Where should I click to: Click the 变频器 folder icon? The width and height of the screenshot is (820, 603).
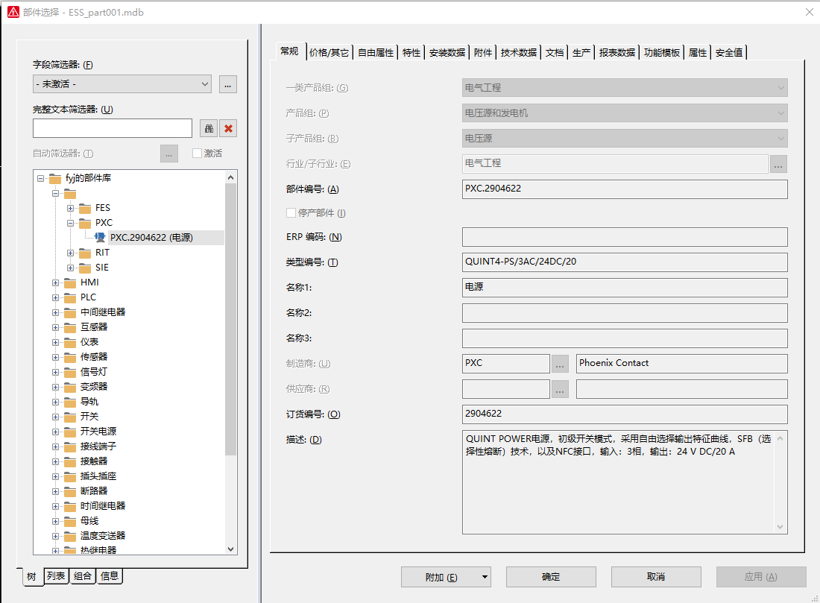[70, 387]
